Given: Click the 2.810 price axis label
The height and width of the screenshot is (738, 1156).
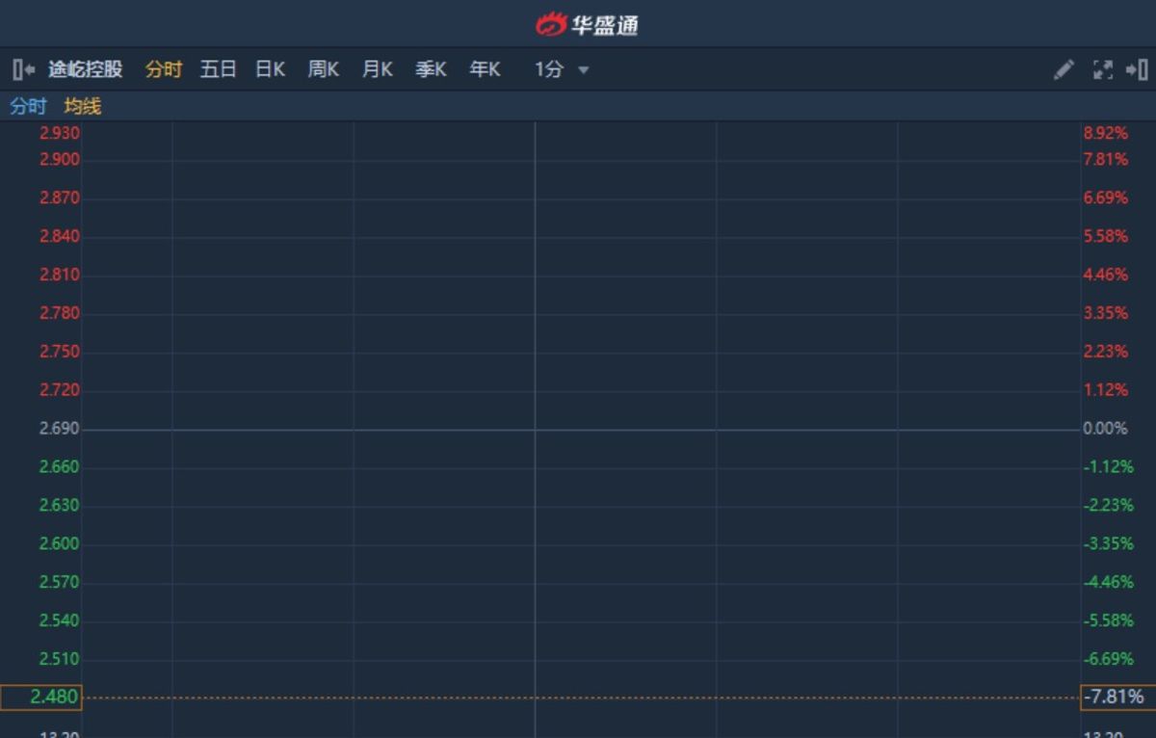Looking at the screenshot, I should pos(60,275).
